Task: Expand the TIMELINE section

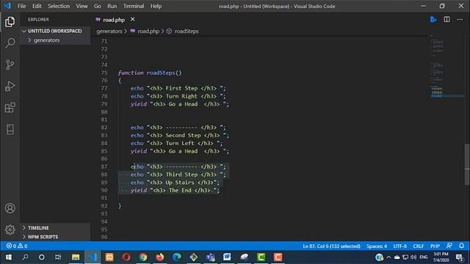Action: (x=55, y=228)
